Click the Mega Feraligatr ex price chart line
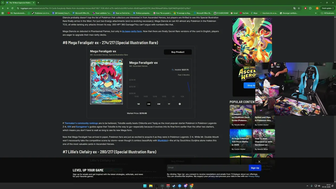The width and height of the screenshot is (336, 189). (x=188, y=87)
